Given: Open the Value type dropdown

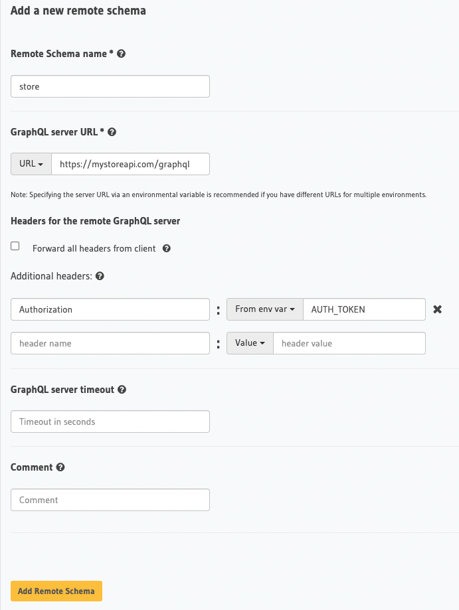Looking at the screenshot, I should click(x=250, y=343).
